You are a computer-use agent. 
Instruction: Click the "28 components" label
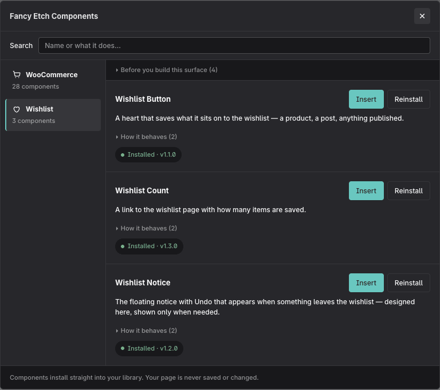click(36, 86)
